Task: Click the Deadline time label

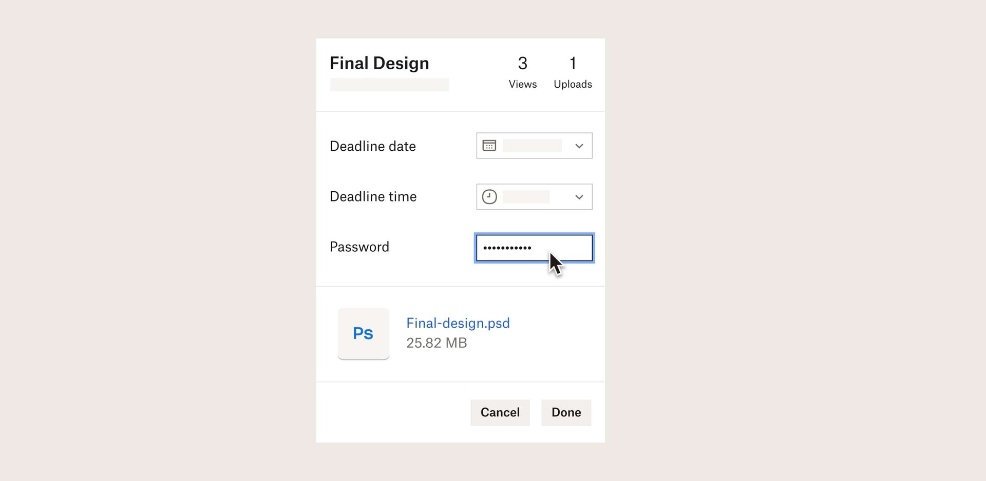Action: [x=373, y=196]
